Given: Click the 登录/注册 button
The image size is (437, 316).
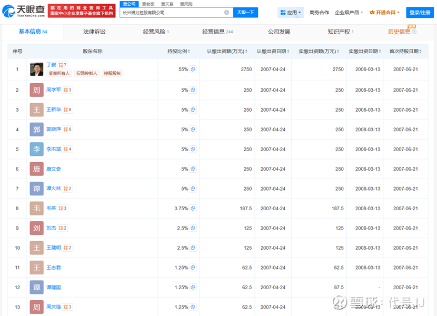Looking at the screenshot, I should pyautogui.click(x=419, y=12).
